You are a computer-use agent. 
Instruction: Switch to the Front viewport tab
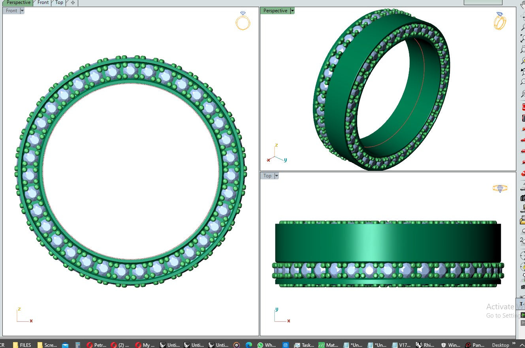[43, 3]
